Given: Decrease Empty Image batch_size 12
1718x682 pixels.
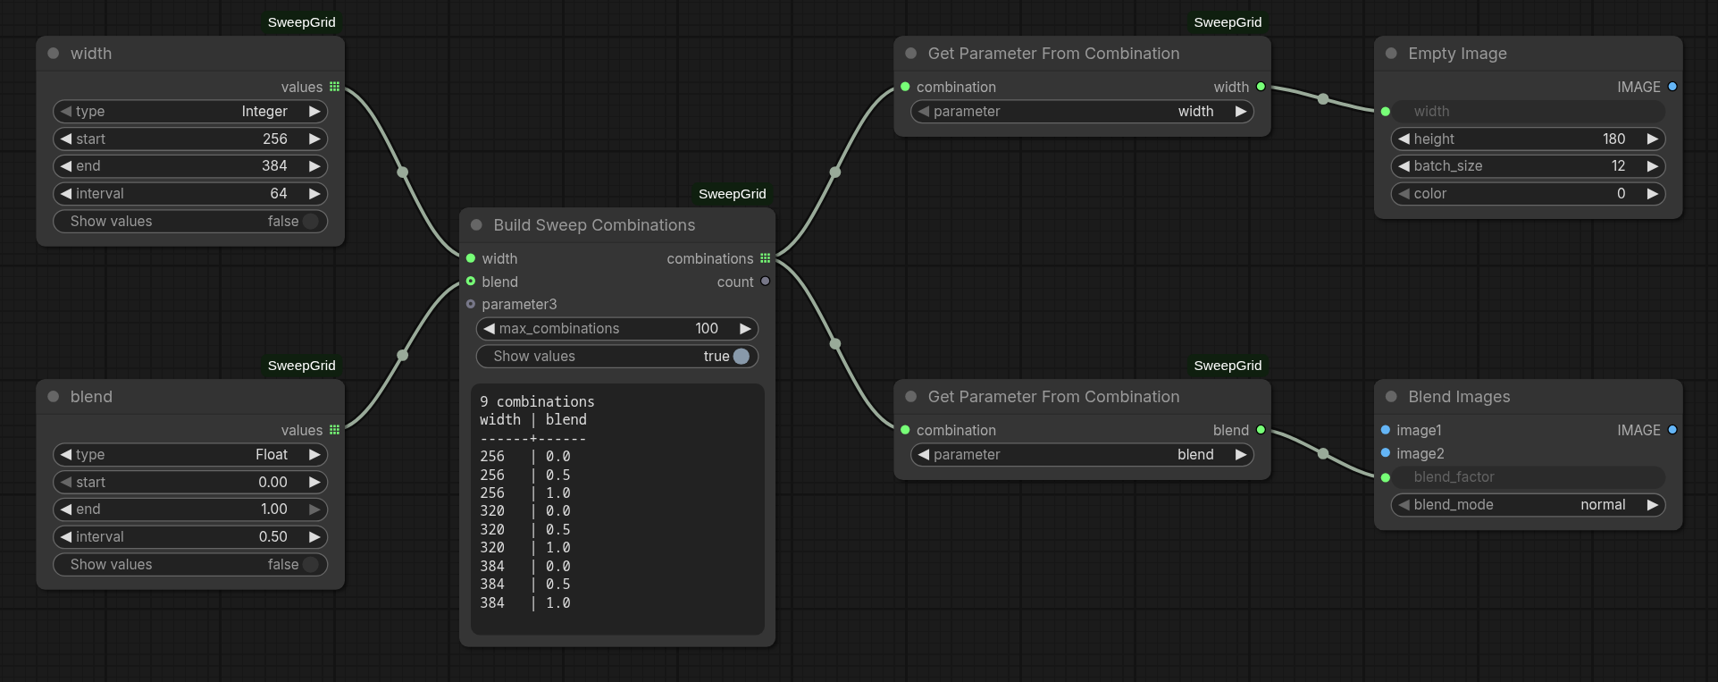Looking at the screenshot, I should [1404, 166].
